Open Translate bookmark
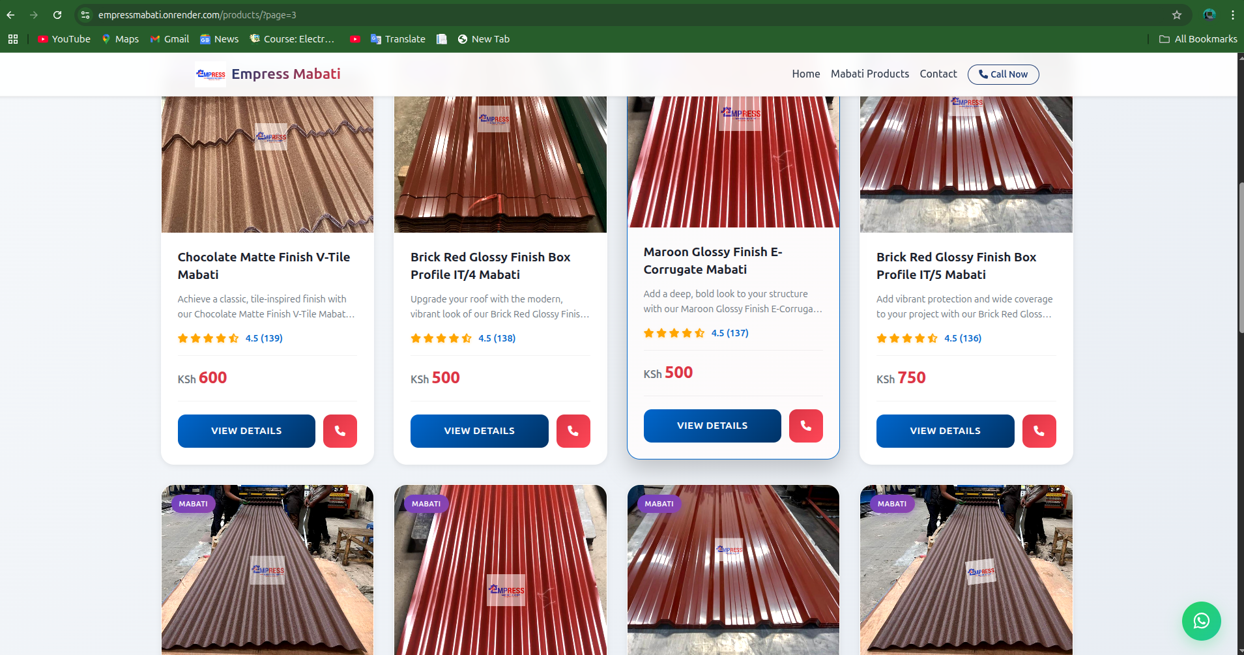1244x655 pixels. pos(398,39)
